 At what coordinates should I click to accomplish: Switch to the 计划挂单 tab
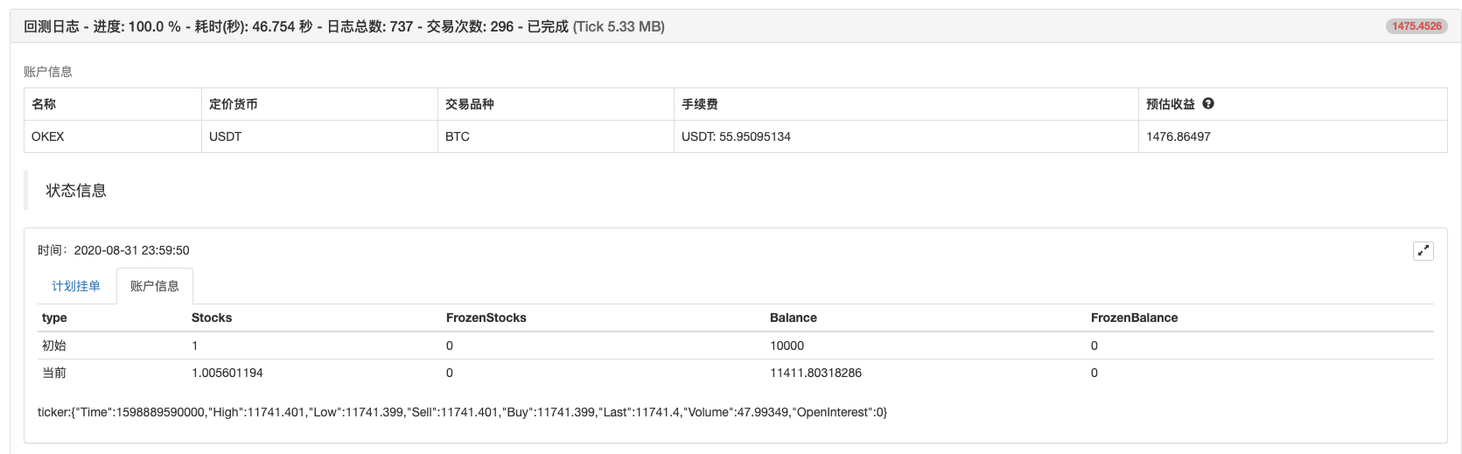(x=76, y=286)
